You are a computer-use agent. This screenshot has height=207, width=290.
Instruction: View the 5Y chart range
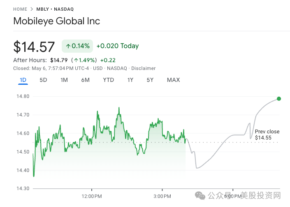pyautogui.click(x=150, y=80)
